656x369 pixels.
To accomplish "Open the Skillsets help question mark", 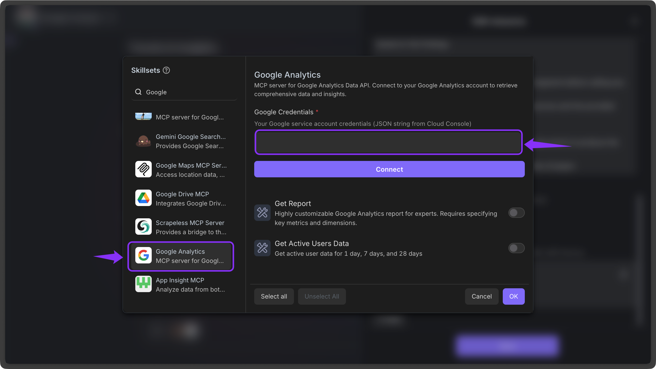I will pyautogui.click(x=167, y=70).
